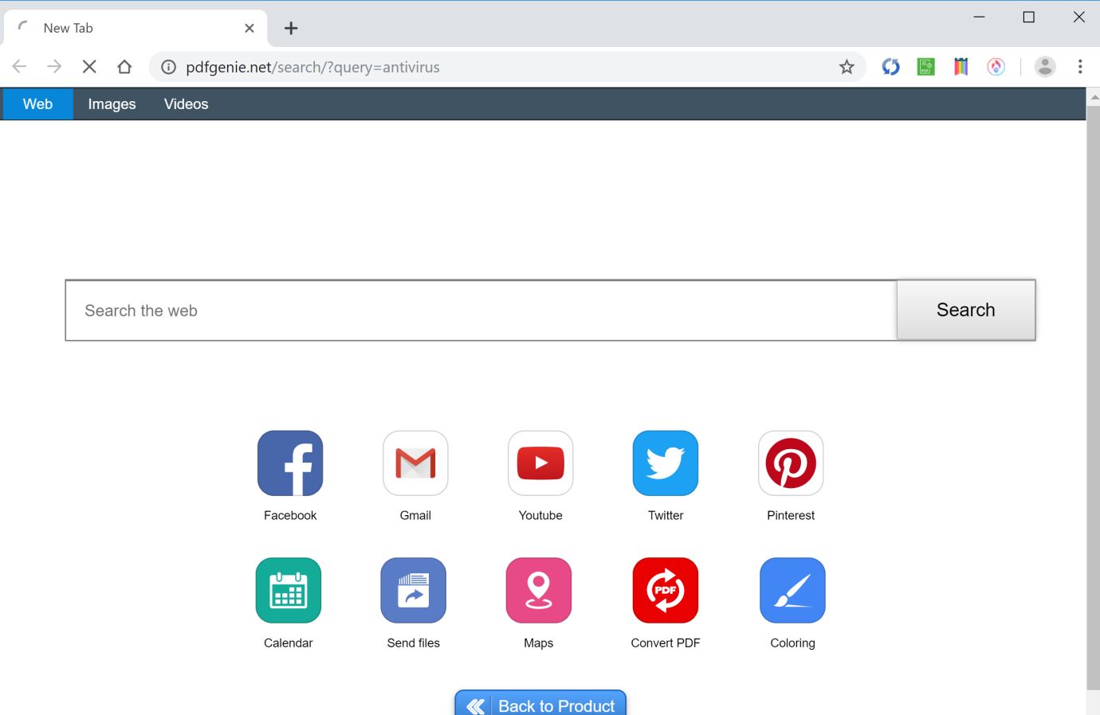
Task: Click the Send files label text
Action: [414, 643]
